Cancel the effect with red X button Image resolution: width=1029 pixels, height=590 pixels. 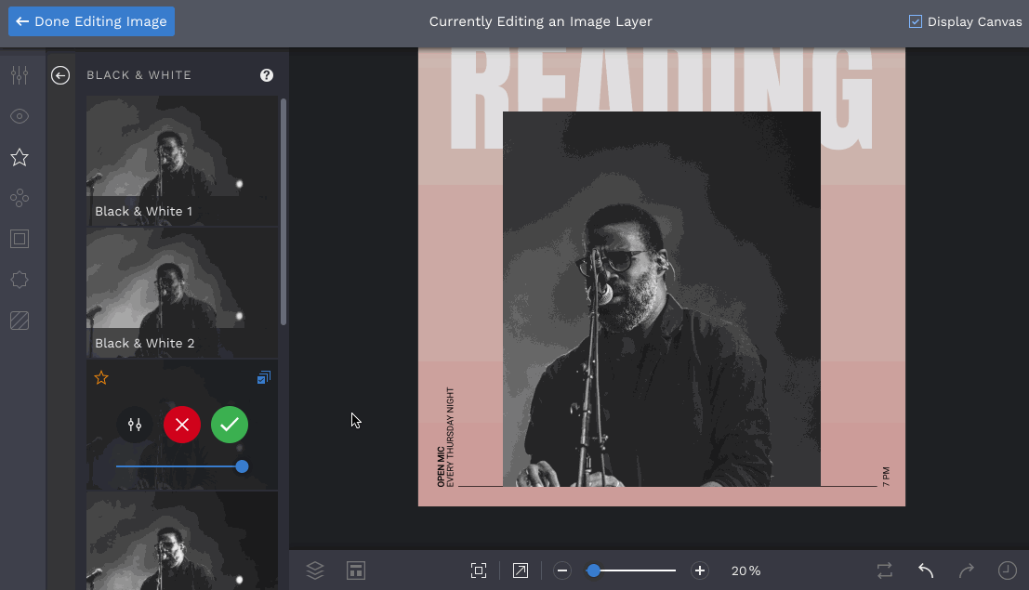pyautogui.click(x=182, y=425)
